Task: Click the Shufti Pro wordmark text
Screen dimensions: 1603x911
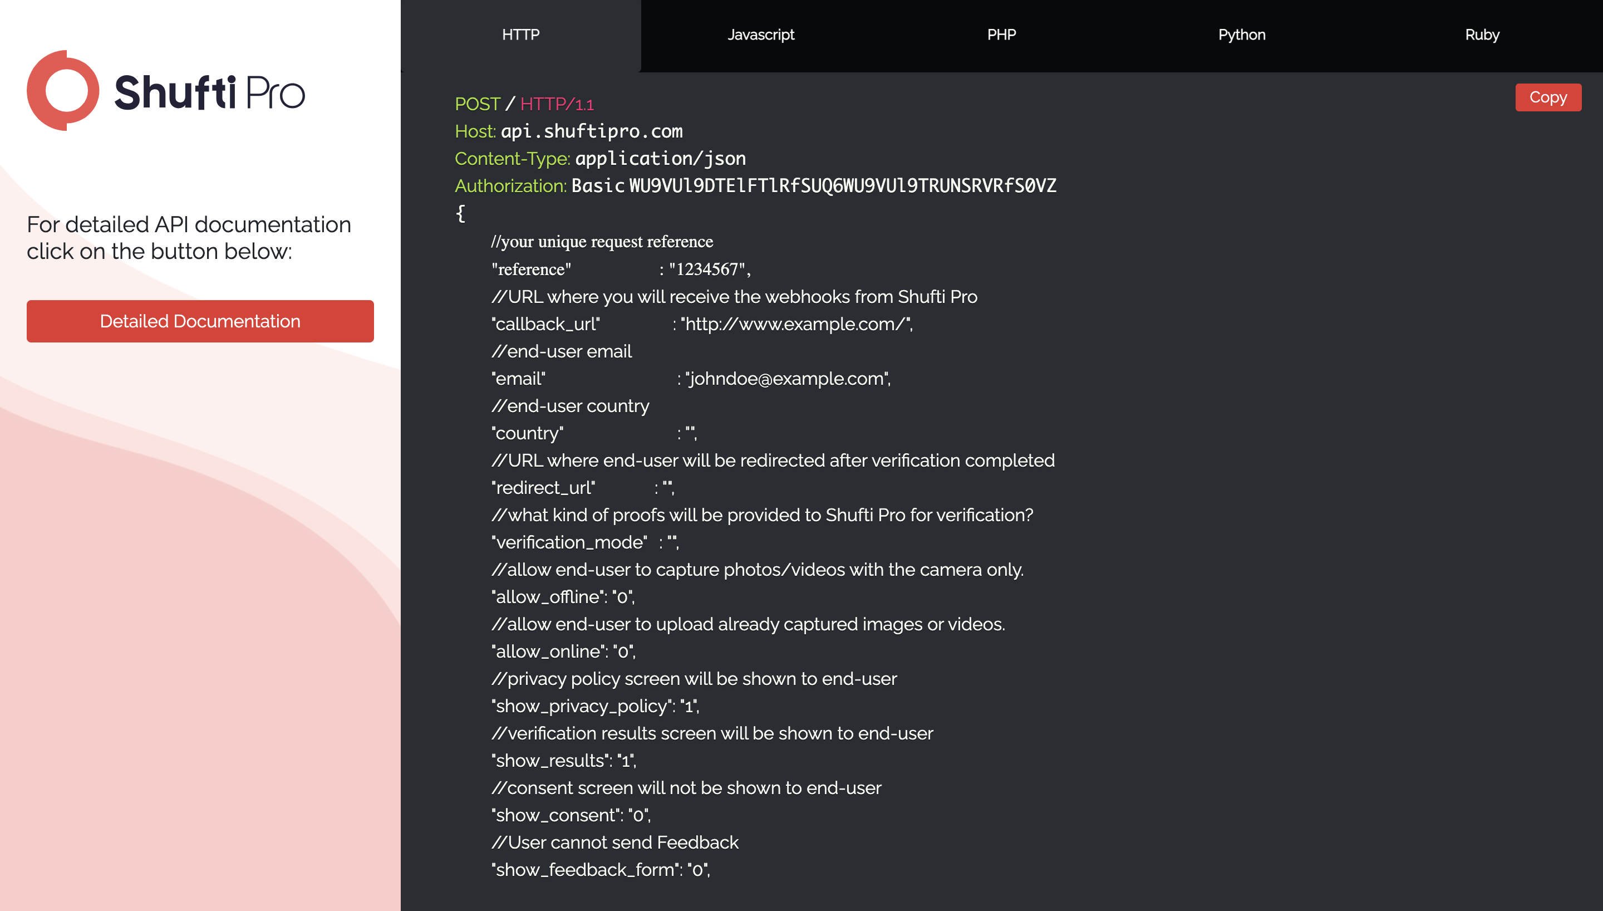Action: (x=209, y=92)
